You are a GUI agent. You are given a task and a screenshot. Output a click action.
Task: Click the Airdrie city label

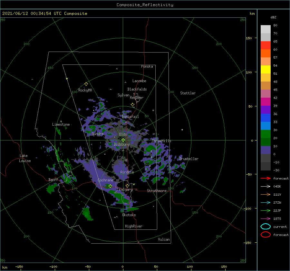click(127, 172)
